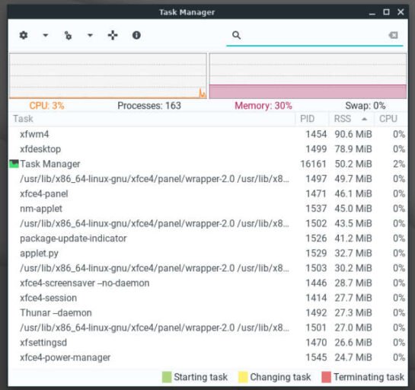
Task: Click the process tree view icon
Action: click(68, 35)
